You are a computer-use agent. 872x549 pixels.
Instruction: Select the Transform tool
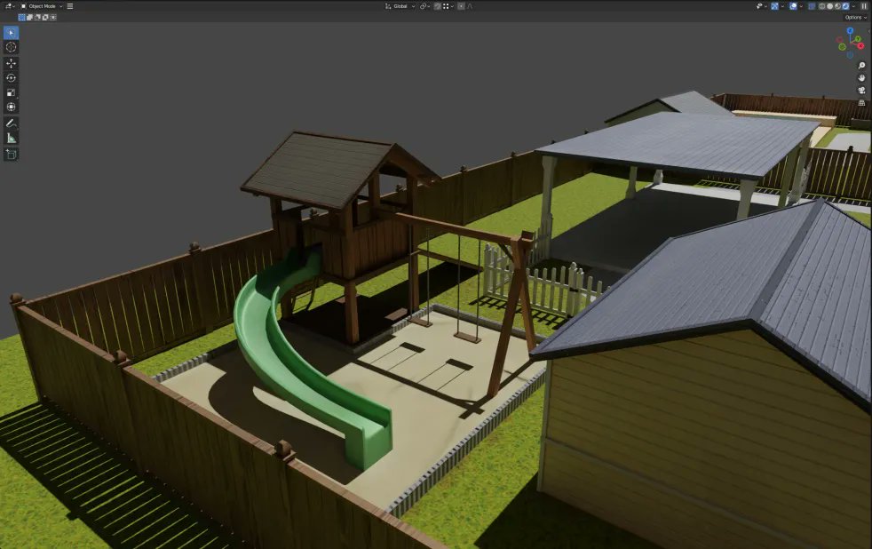[x=11, y=107]
